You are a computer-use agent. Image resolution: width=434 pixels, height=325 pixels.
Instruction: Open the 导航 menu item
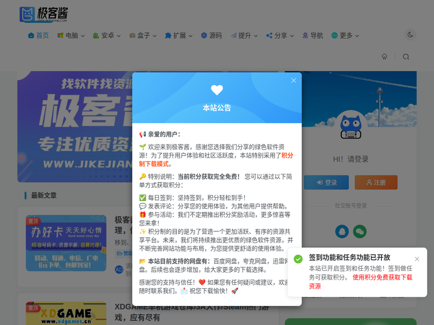313,35
